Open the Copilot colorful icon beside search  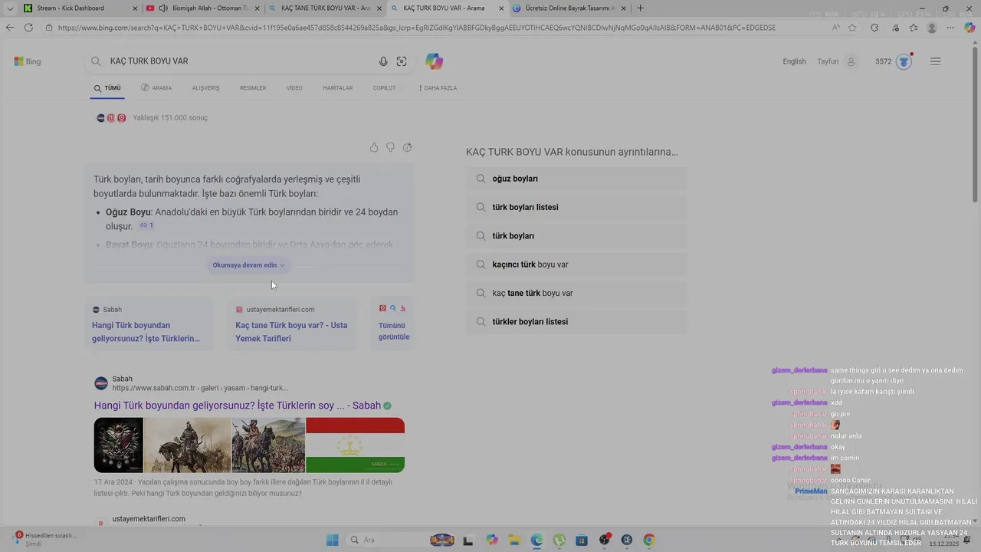[435, 61]
